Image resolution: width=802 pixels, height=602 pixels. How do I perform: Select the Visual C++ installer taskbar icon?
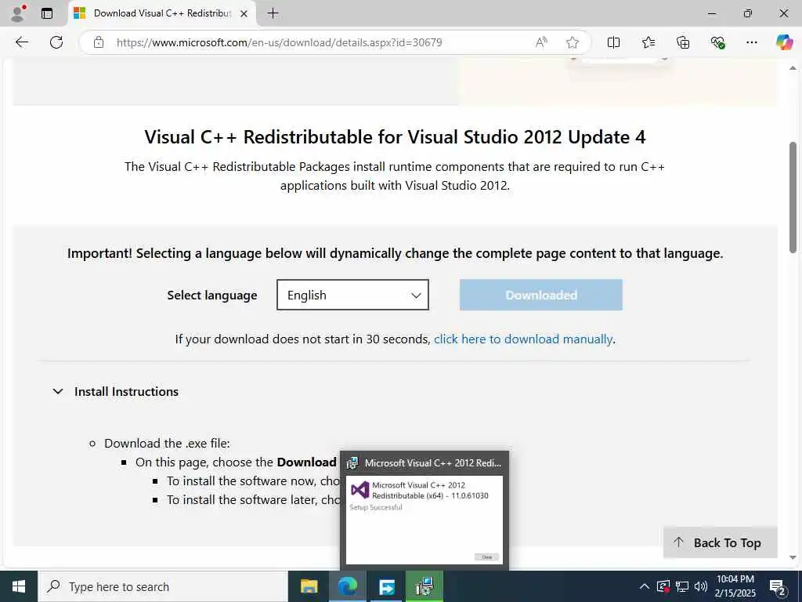[424, 586]
